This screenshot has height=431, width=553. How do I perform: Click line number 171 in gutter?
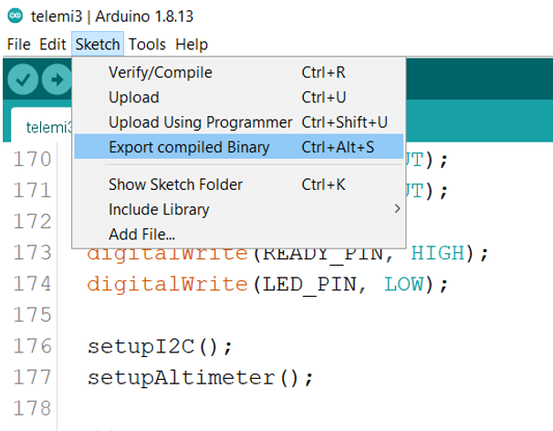click(33, 190)
